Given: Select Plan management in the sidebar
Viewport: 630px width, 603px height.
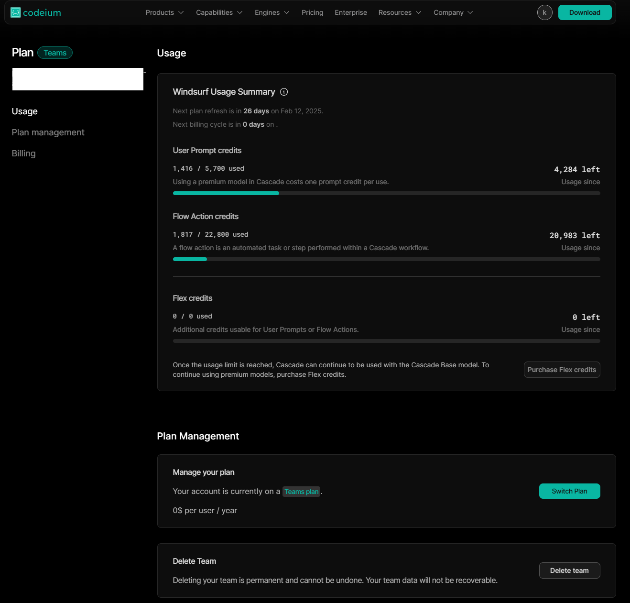Looking at the screenshot, I should (48, 132).
